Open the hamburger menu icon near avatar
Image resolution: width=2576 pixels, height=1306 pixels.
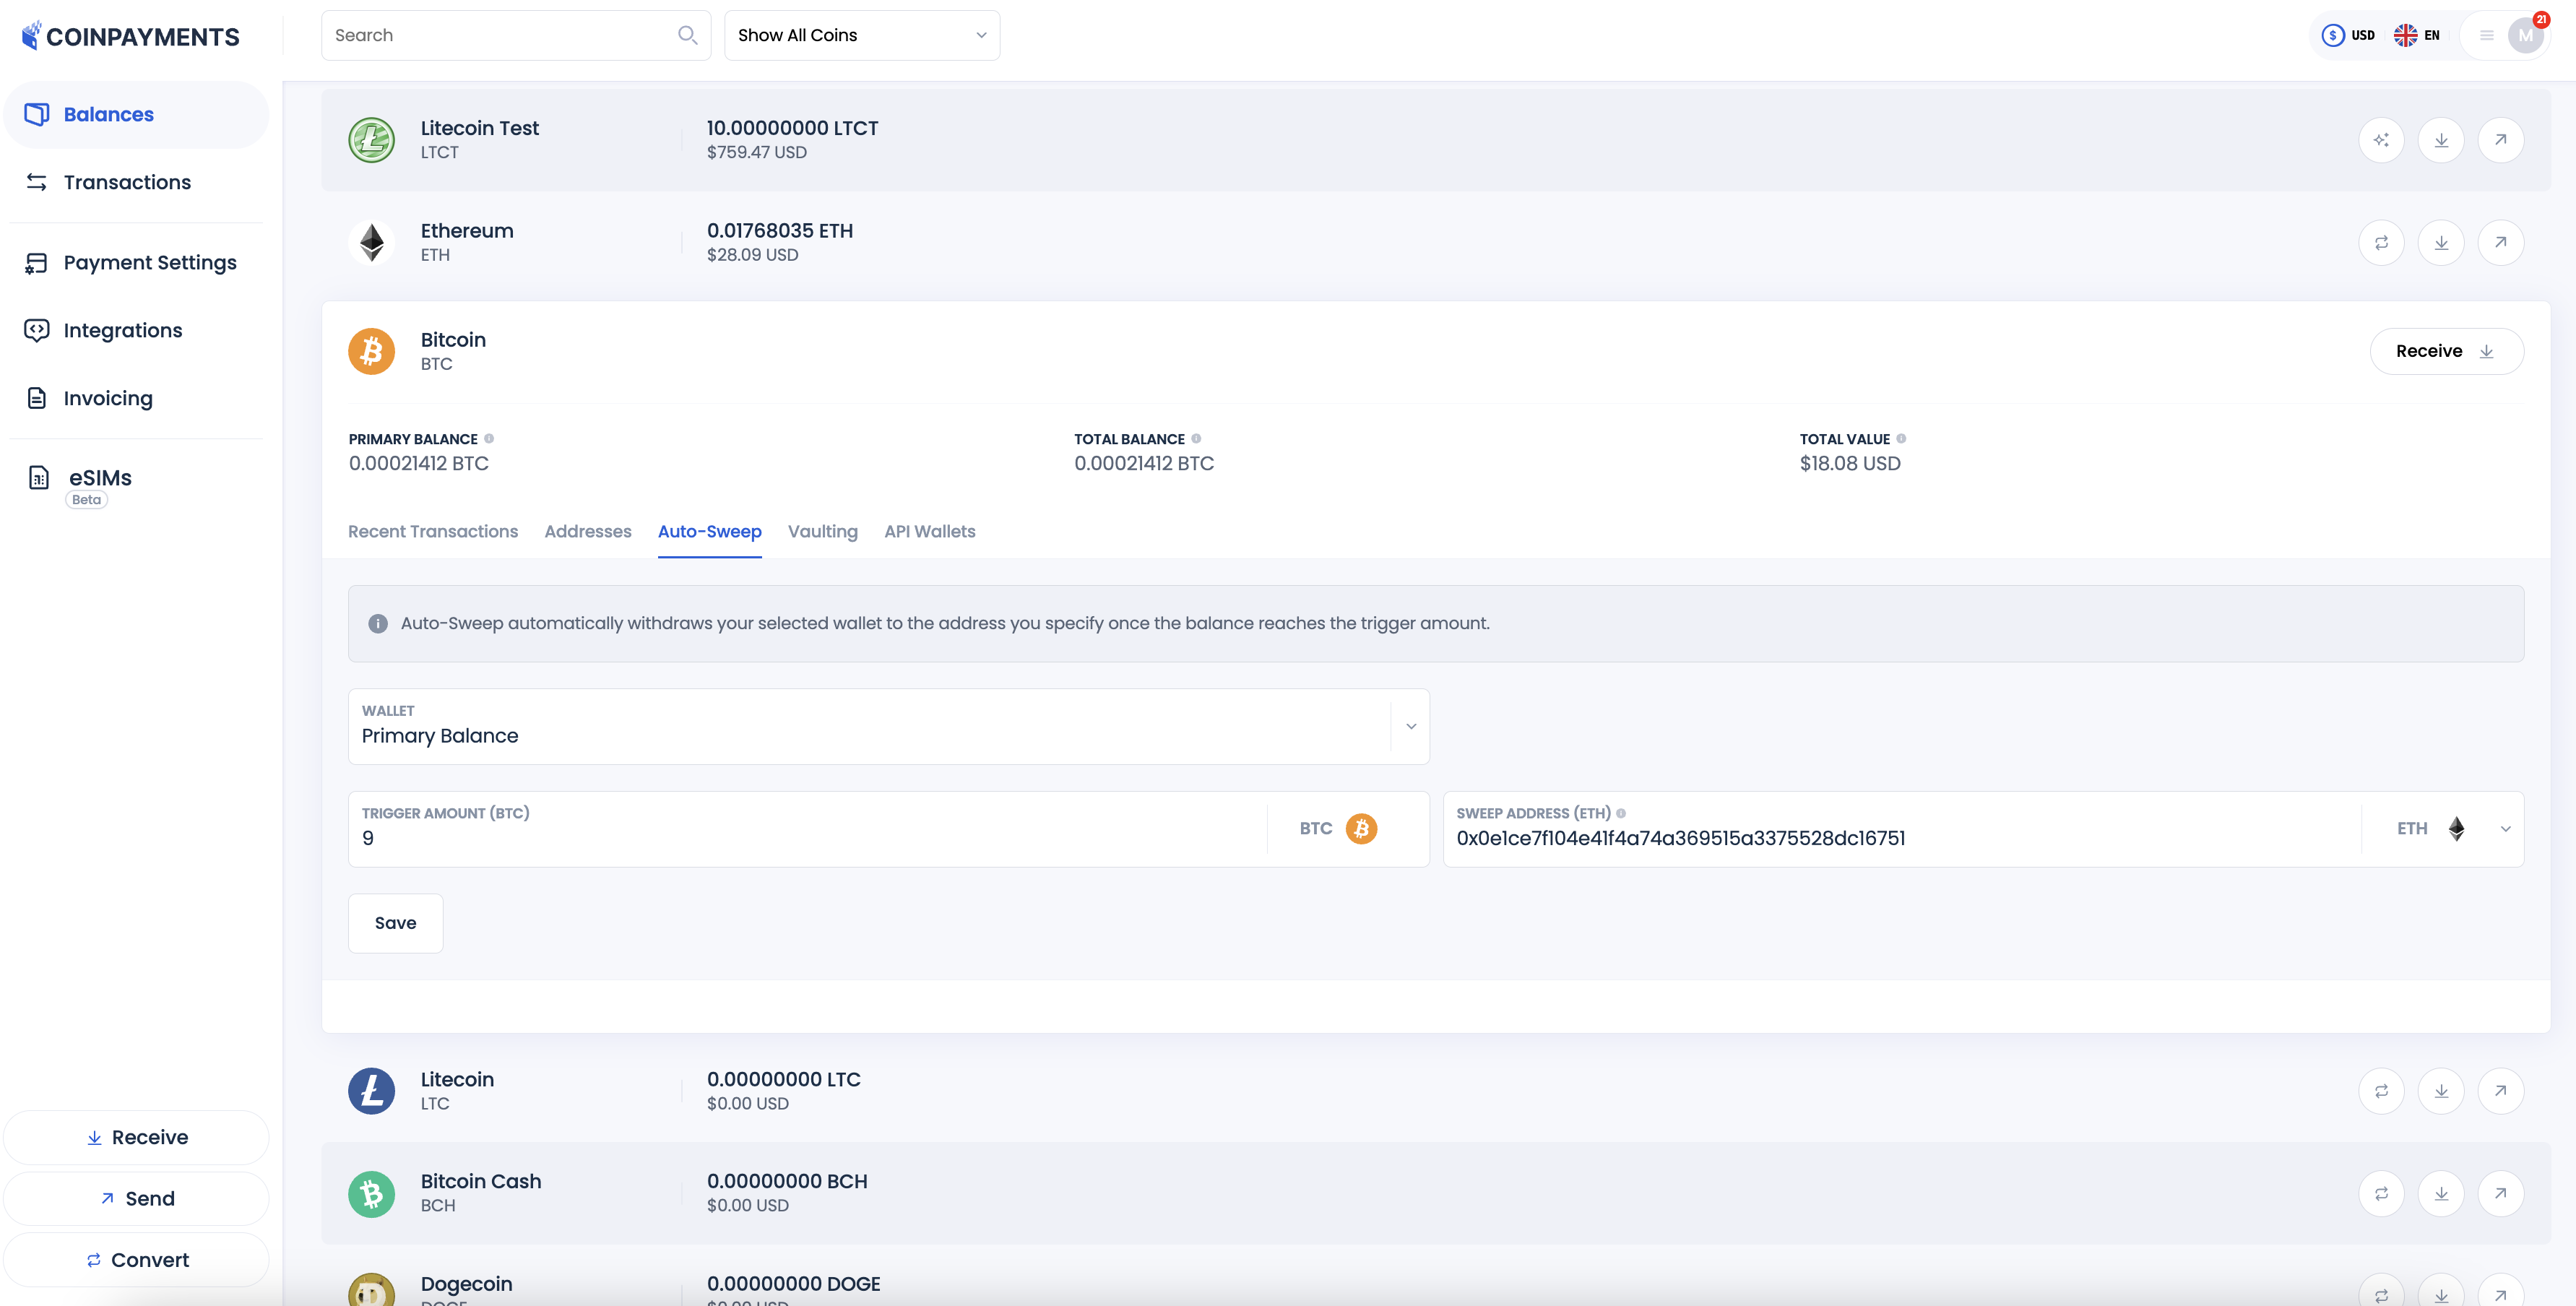tap(2486, 35)
